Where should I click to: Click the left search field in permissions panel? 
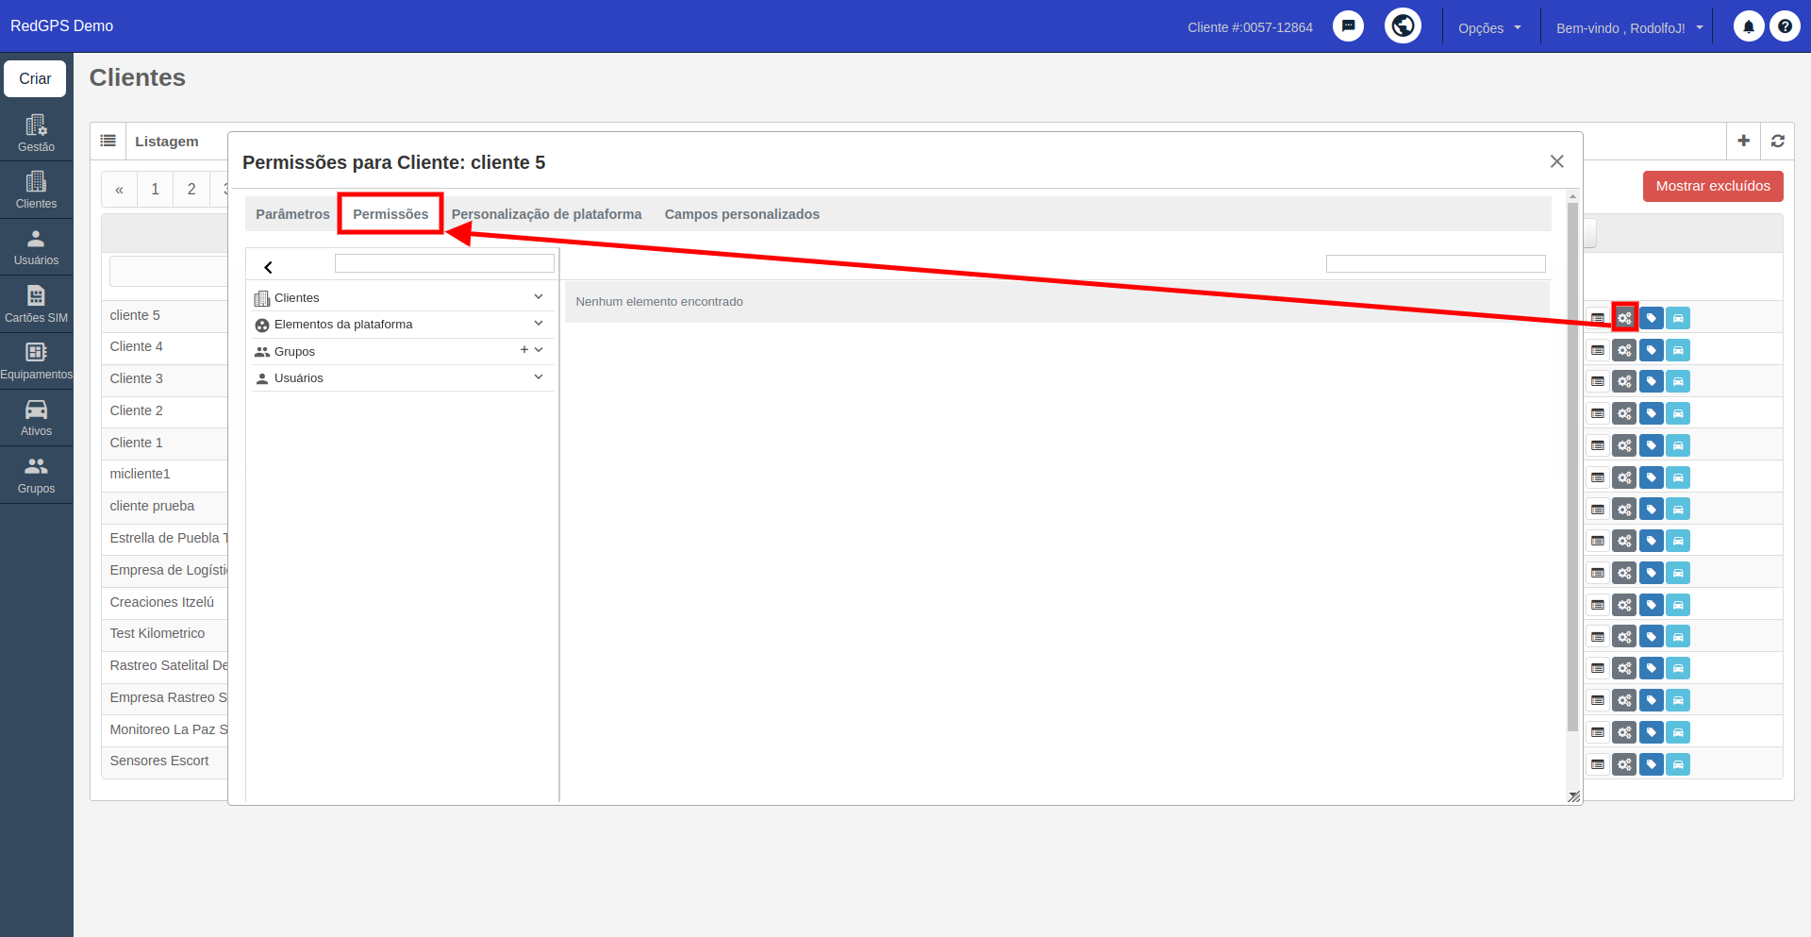[x=444, y=263]
